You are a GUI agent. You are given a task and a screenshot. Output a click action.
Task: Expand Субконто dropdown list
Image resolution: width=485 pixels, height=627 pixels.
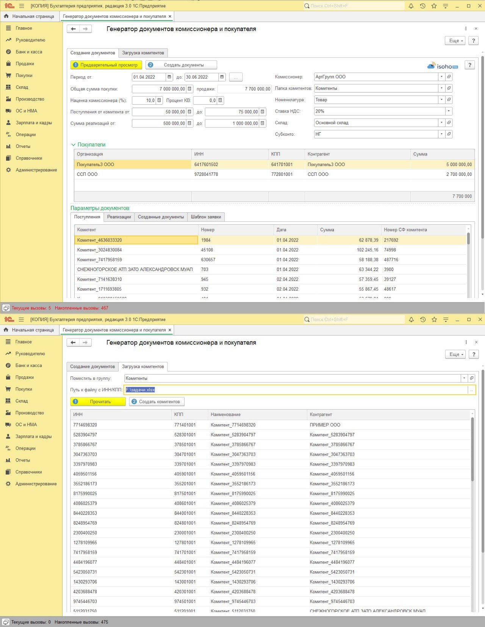click(x=441, y=134)
